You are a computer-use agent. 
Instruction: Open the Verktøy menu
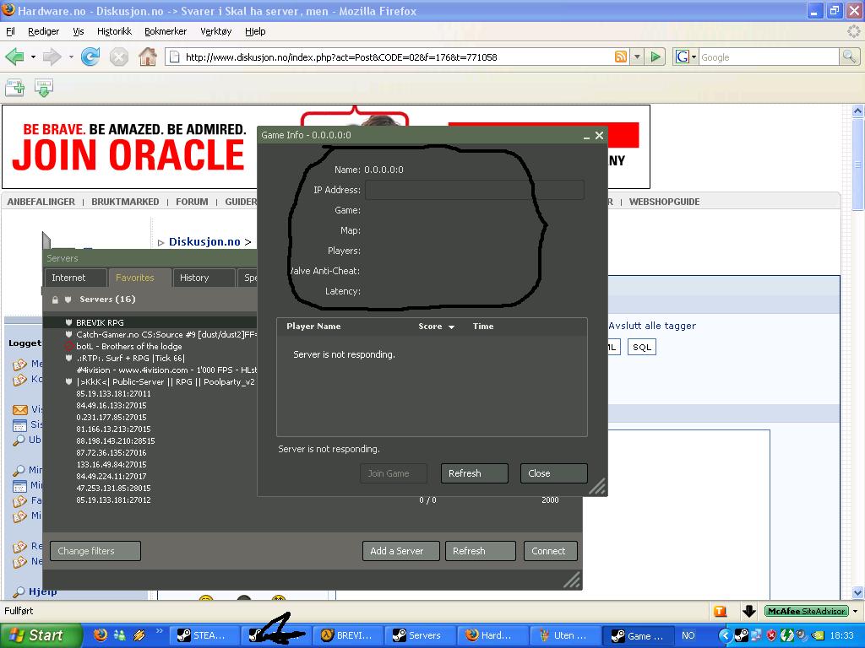pyautogui.click(x=215, y=31)
